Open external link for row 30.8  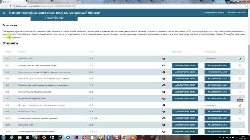coord(240,105)
